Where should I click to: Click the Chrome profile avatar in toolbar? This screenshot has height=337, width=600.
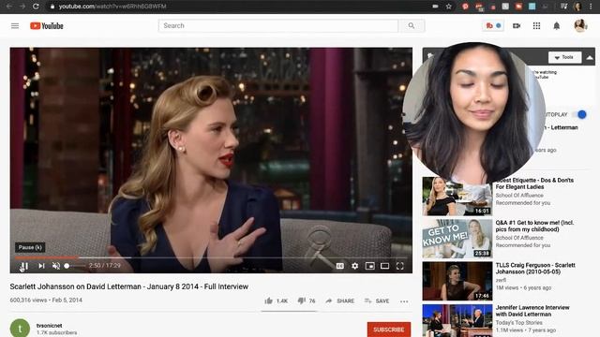[577, 7]
